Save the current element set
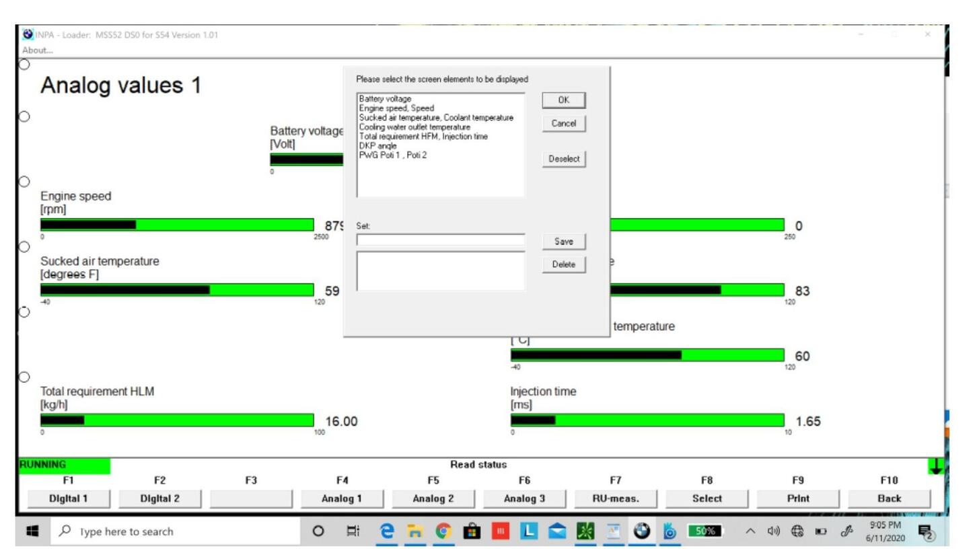This screenshot has width=969, height=549. pyautogui.click(x=564, y=242)
